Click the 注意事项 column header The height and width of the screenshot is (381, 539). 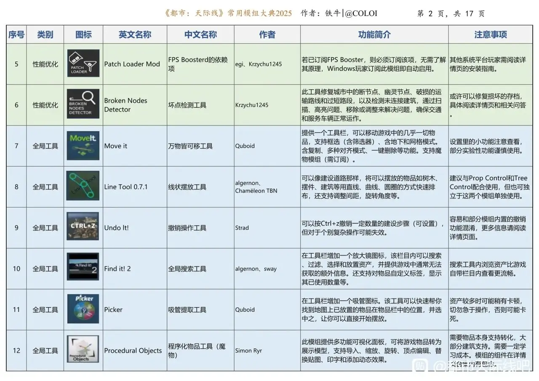click(x=491, y=35)
